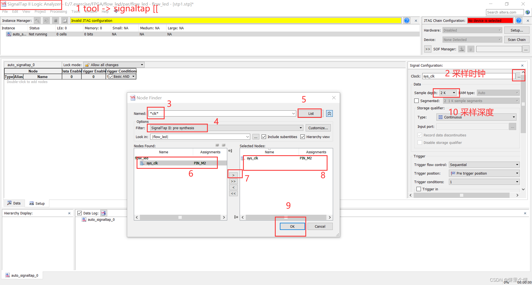Image resolution: width=532 pixels, height=285 pixels.
Task: Click sys_clk input pin icon in Nodes Found
Action: 142,163
